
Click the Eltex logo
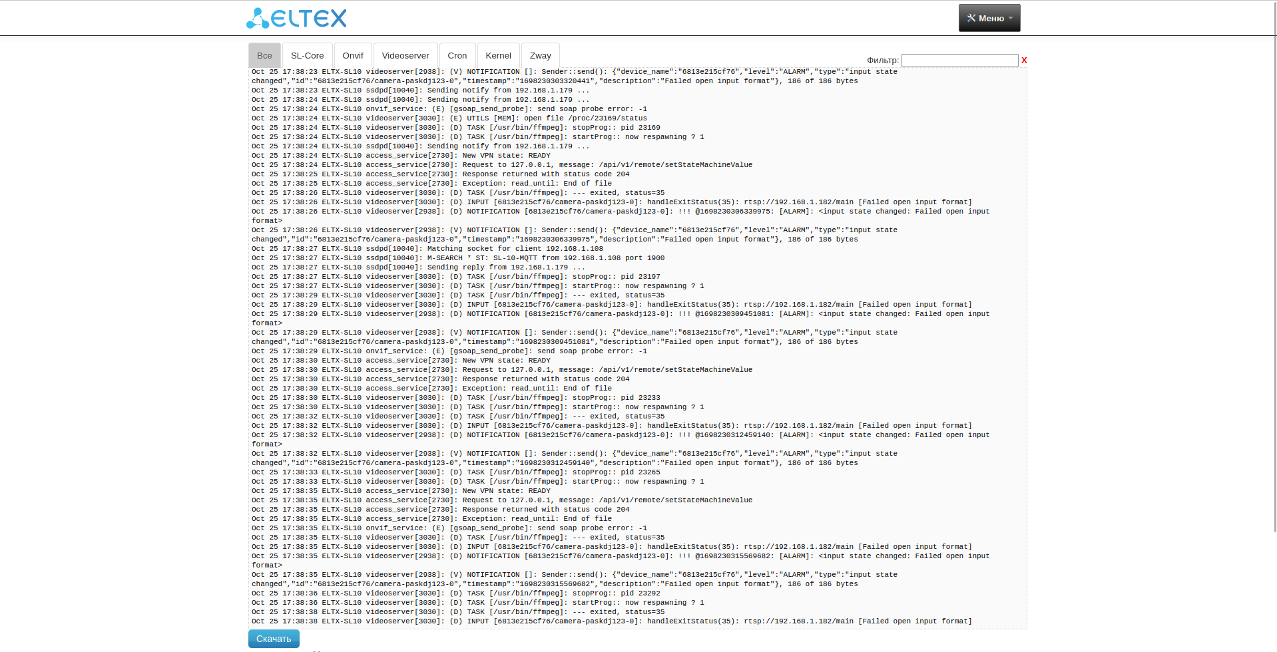coord(297,18)
